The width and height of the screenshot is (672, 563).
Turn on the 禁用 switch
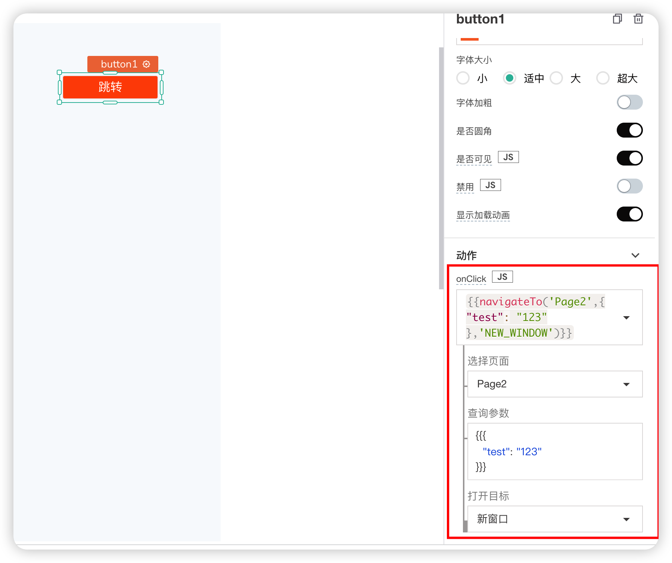tap(629, 186)
